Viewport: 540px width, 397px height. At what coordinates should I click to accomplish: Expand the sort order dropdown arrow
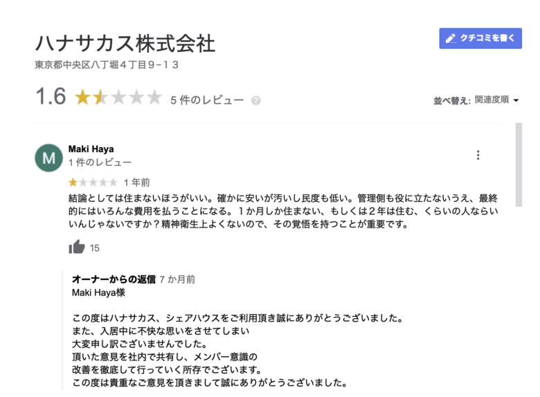[516, 100]
